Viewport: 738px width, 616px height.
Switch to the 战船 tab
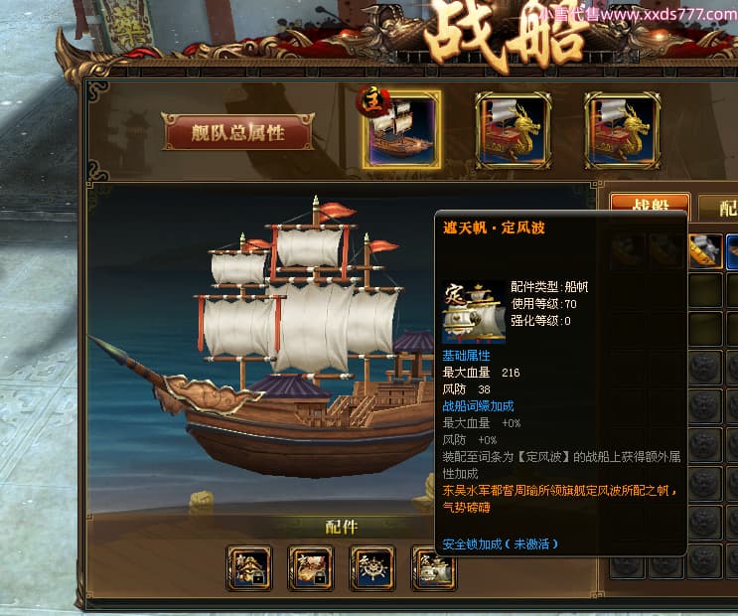tap(650, 205)
